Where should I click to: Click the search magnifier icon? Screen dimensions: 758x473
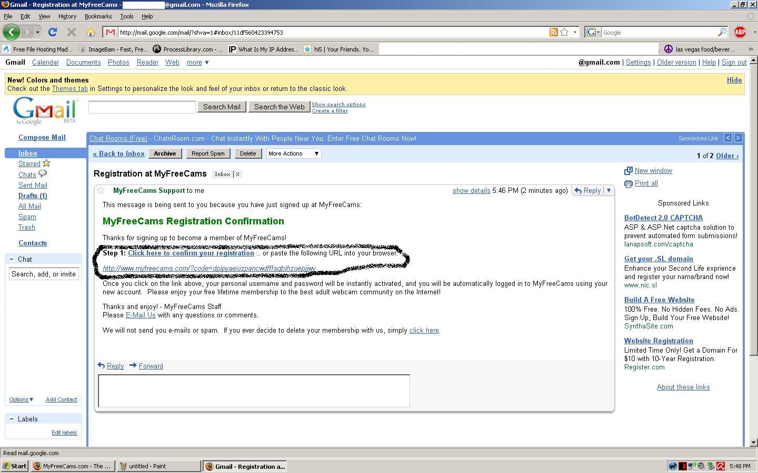coord(722,32)
